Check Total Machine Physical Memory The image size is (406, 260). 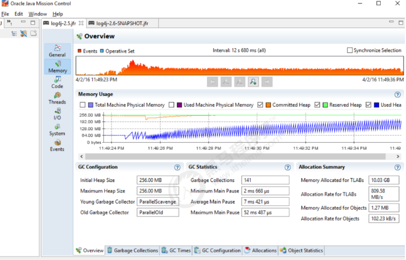83,105
